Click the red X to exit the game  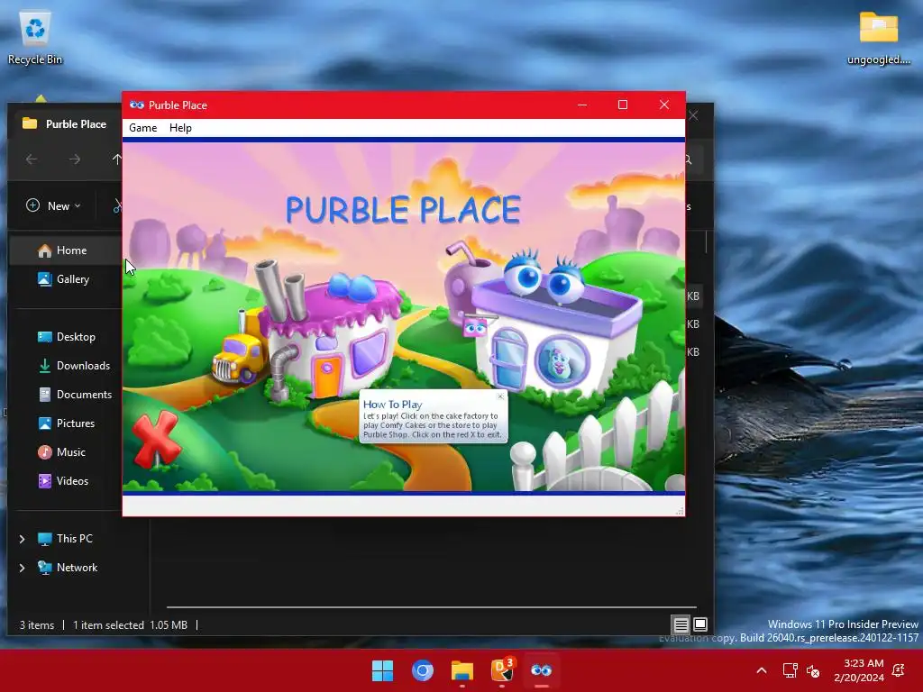click(156, 439)
